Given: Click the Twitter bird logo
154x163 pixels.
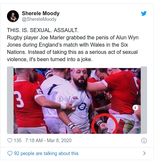Looking at the screenshot, I should [x=144, y=14].
